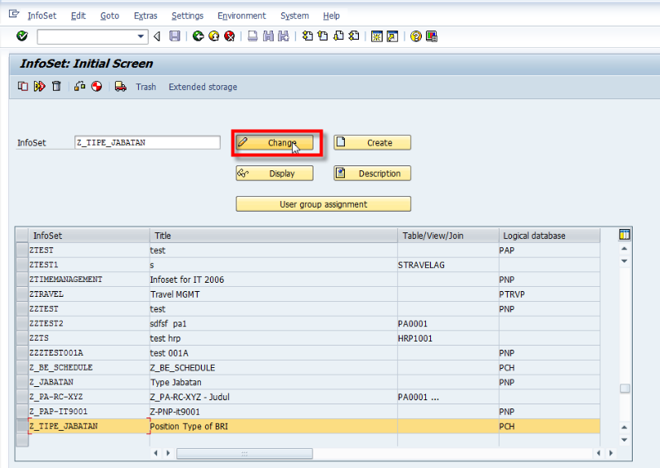Click the Logical database column header
The image size is (660, 468).
549,236
